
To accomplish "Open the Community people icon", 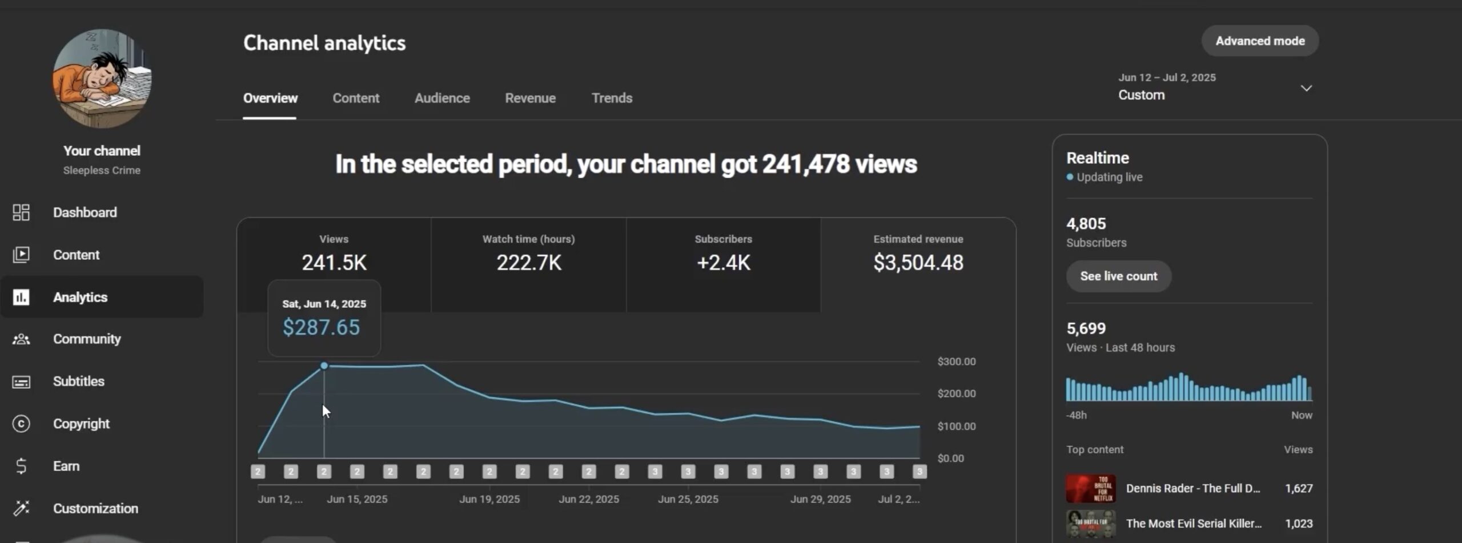I will tap(21, 339).
